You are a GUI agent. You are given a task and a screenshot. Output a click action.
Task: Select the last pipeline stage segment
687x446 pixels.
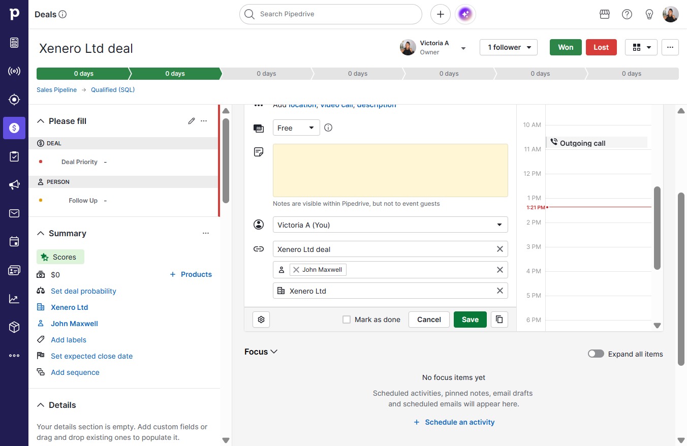pyautogui.click(x=633, y=74)
